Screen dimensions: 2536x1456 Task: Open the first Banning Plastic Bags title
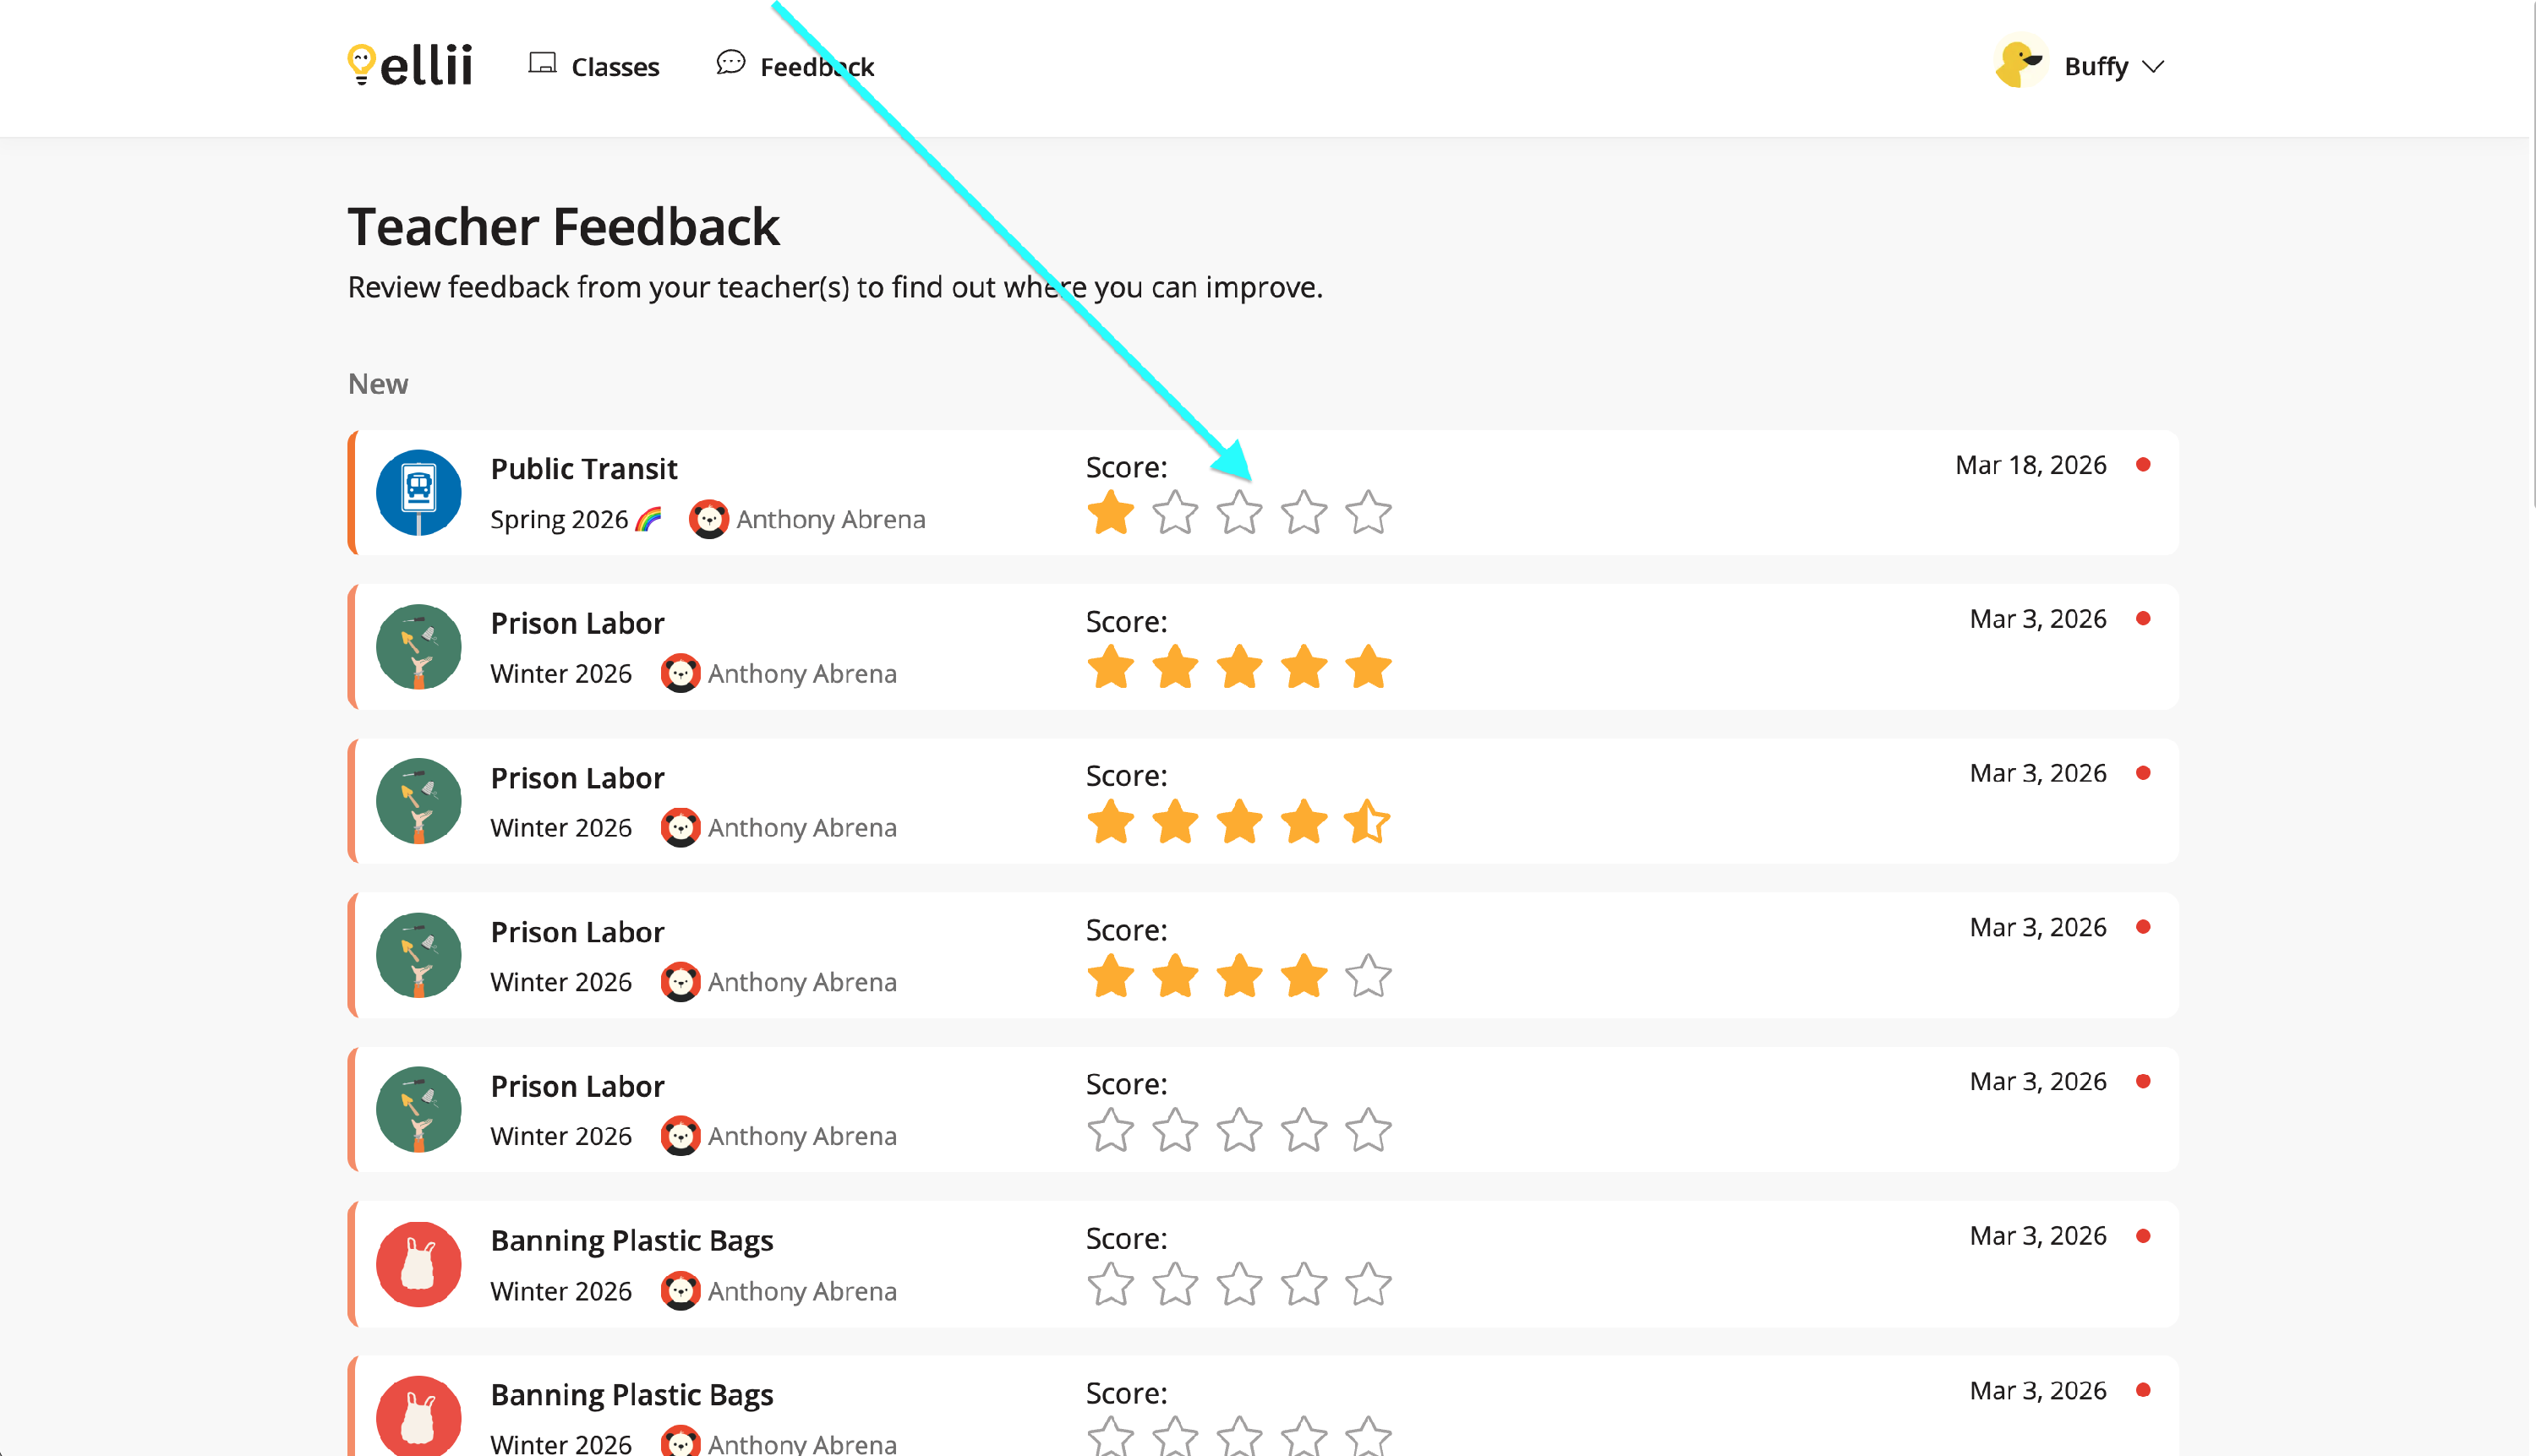point(631,1240)
